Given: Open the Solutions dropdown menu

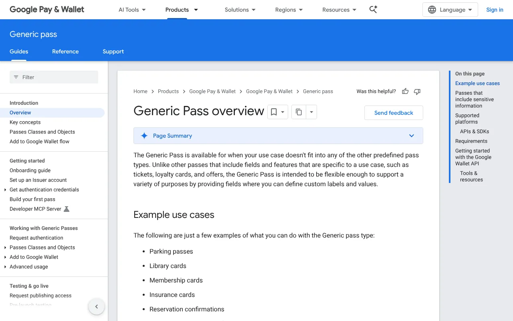Looking at the screenshot, I should click(x=240, y=10).
